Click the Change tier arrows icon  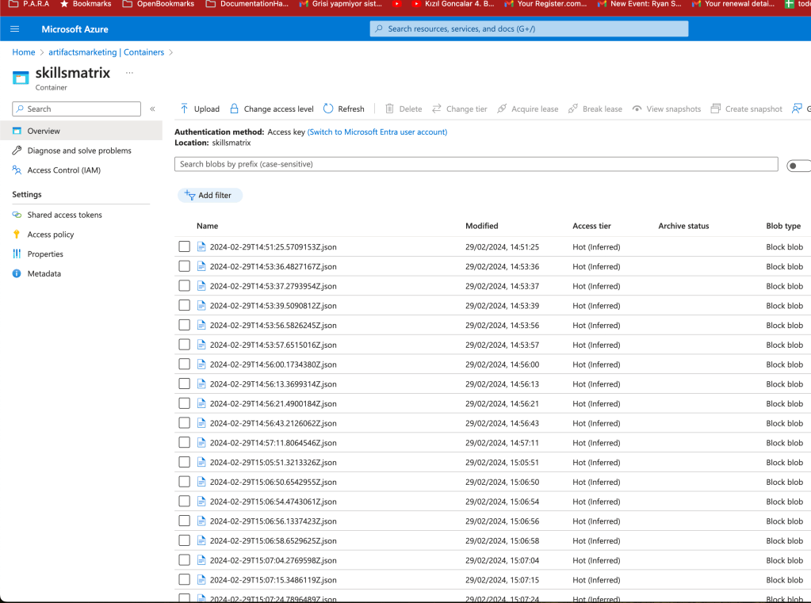click(437, 109)
